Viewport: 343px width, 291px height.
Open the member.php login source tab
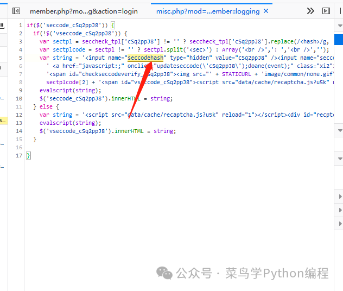84,11
